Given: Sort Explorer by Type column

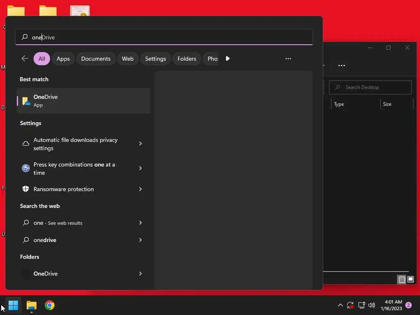Looking at the screenshot, I should click(x=356, y=104).
